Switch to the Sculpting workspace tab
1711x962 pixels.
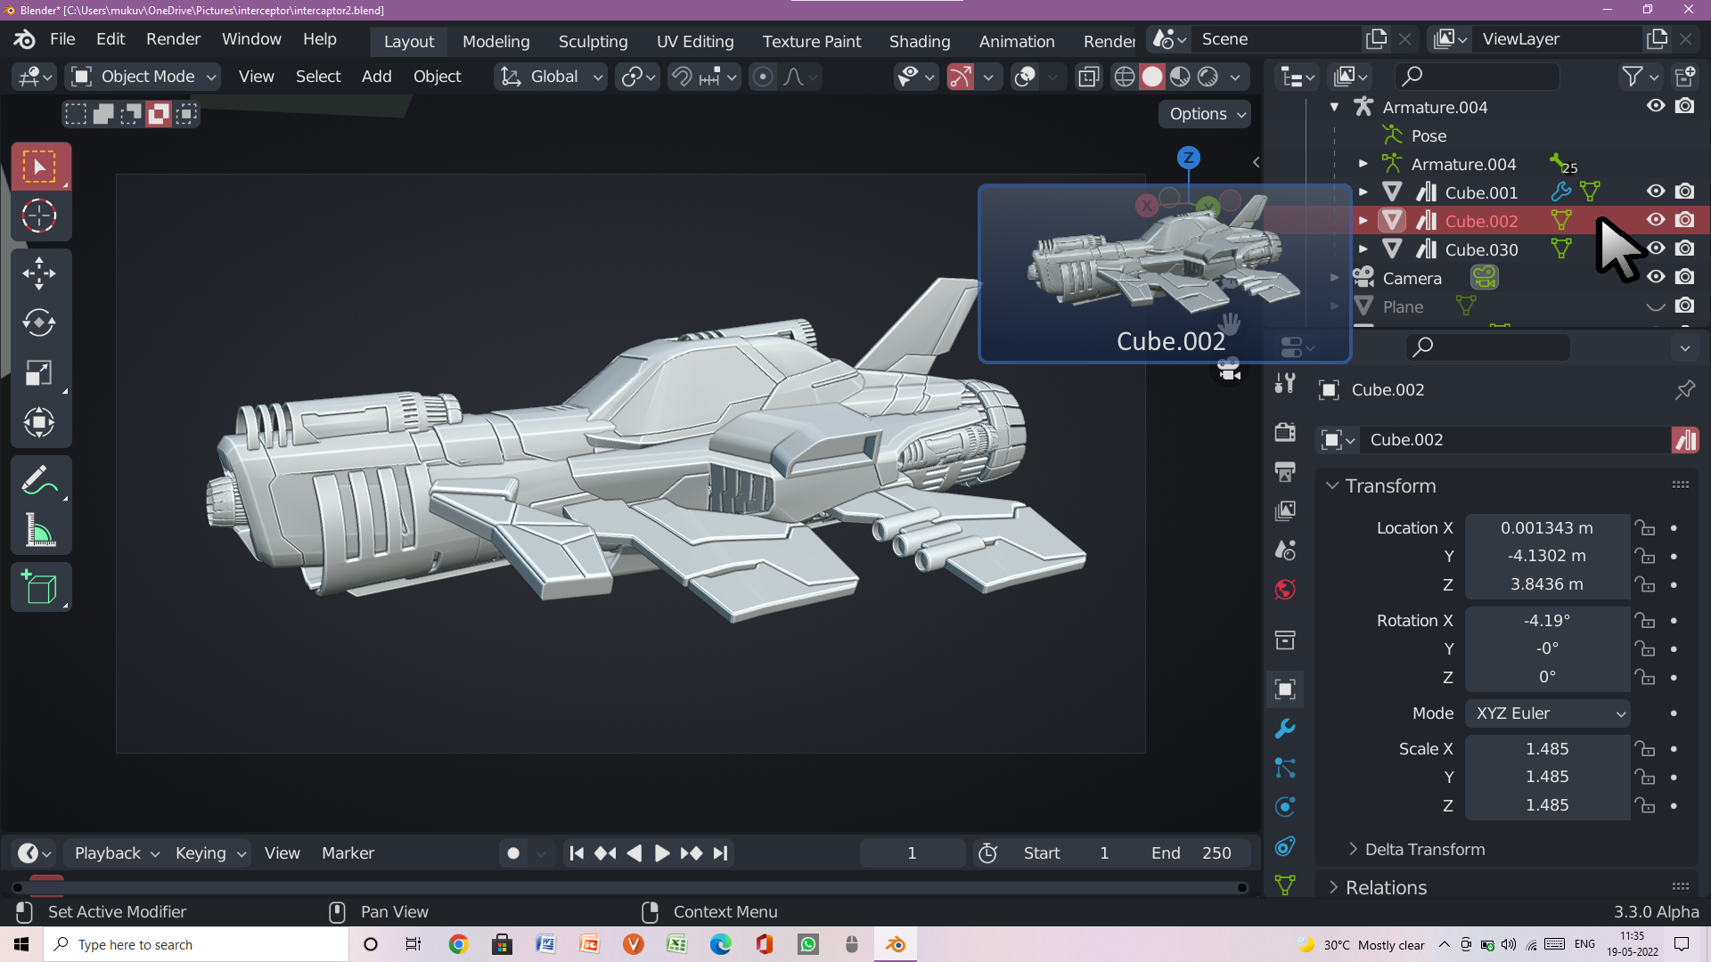[593, 41]
